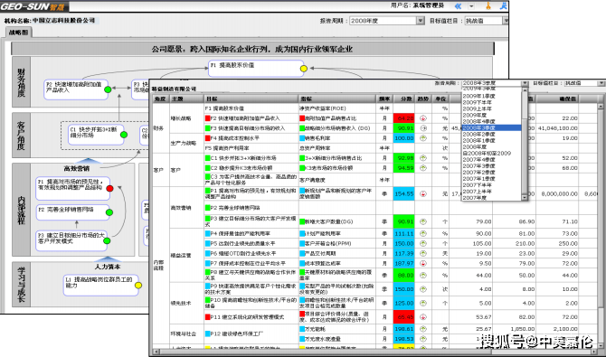This screenshot has height=357, width=606.
Task: Click the 高效营销 header in strategy map
Action: (x=77, y=168)
